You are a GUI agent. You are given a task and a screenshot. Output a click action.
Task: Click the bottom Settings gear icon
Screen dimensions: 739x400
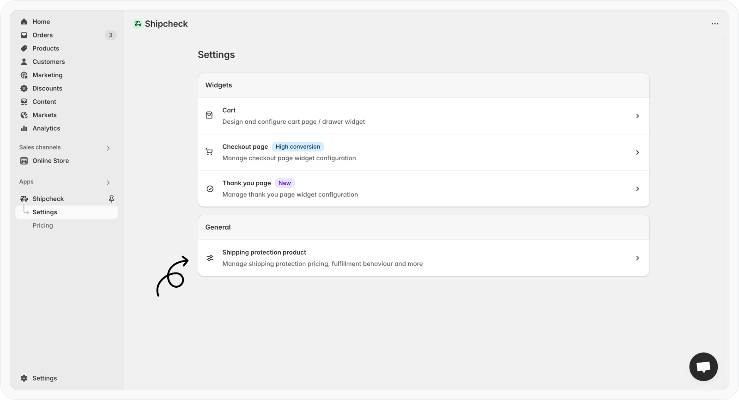point(24,378)
